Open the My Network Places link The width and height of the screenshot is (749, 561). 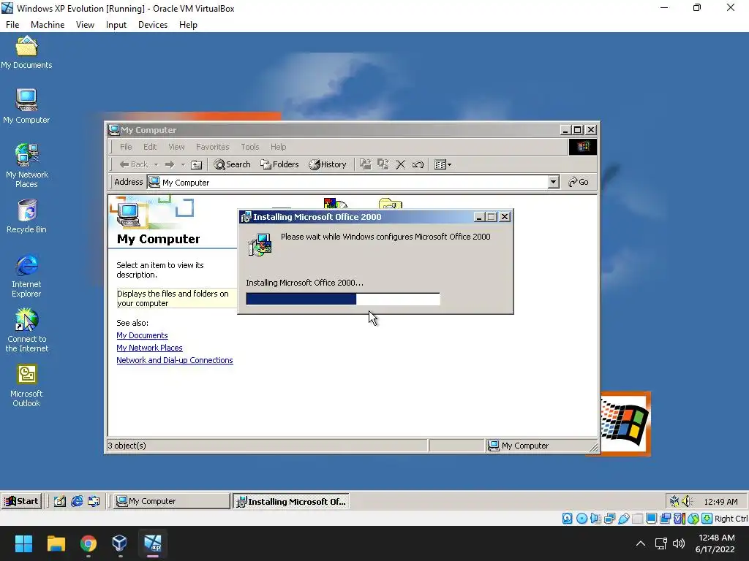149,348
